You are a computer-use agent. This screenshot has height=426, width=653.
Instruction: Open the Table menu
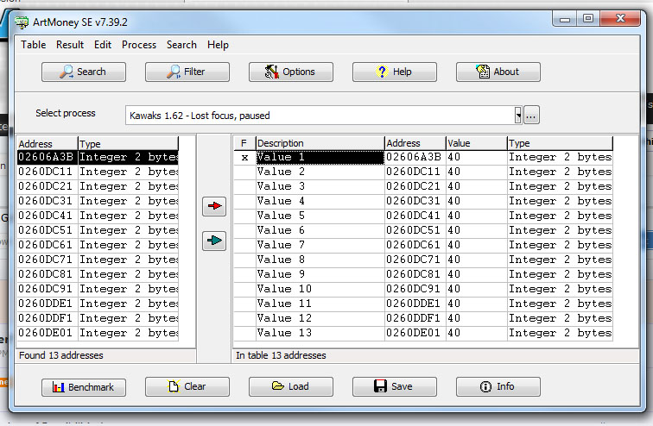[x=34, y=45]
